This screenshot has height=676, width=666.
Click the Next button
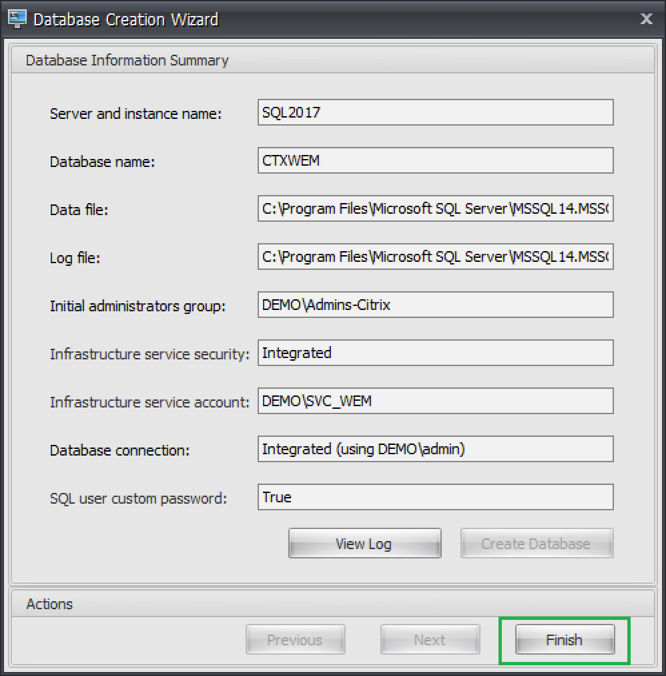click(430, 640)
